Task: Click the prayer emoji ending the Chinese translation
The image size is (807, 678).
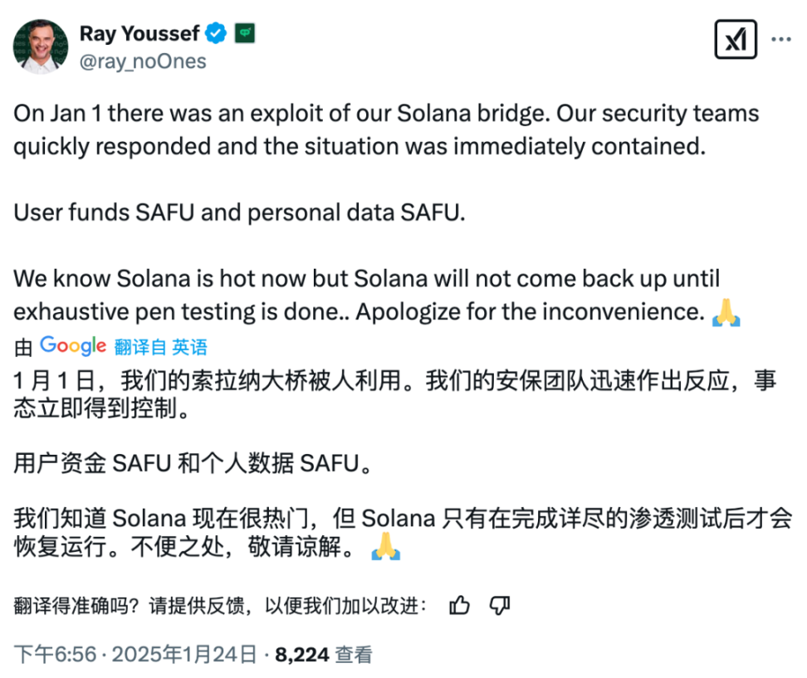Action: 386,548
